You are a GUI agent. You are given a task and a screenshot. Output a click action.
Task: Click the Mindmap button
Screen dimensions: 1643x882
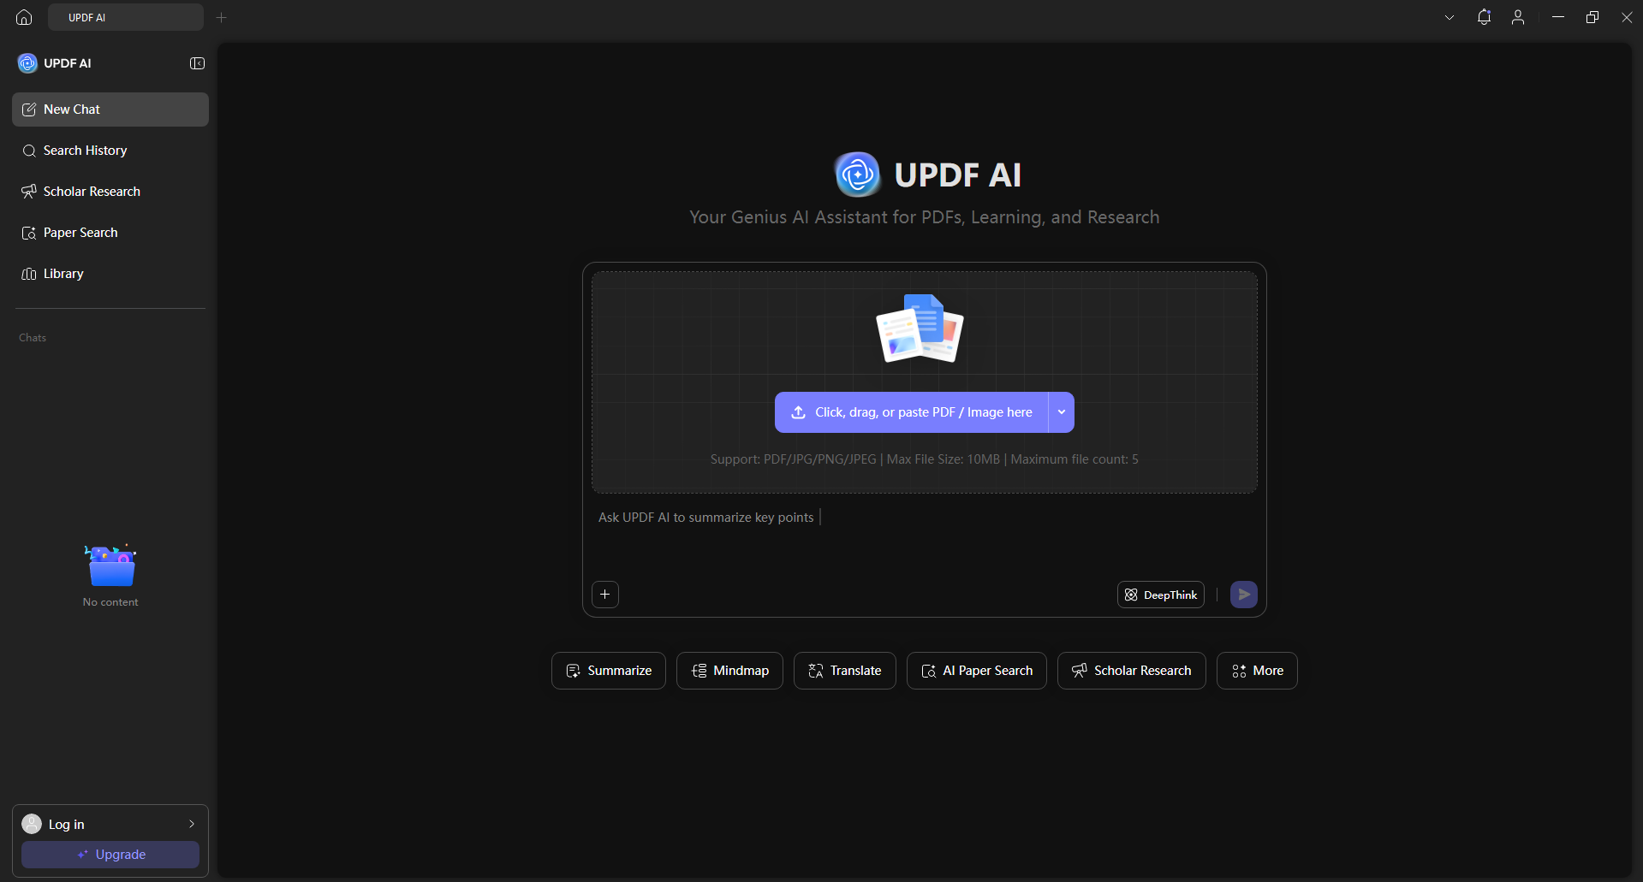[729, 671]
